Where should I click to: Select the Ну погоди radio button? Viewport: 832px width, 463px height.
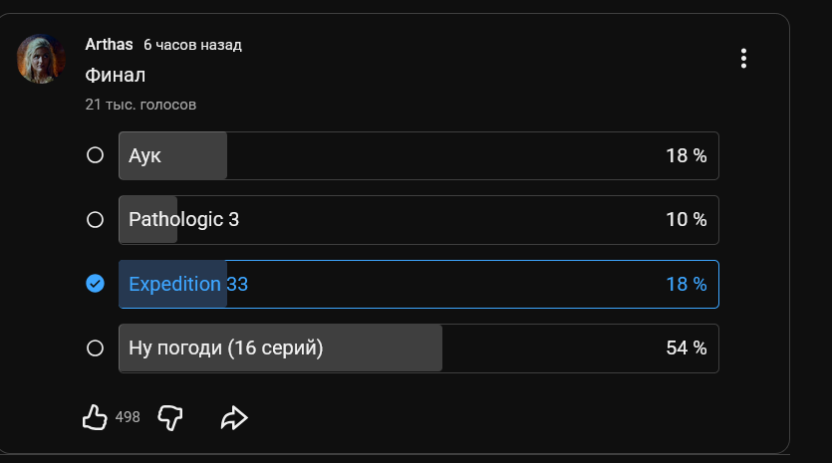[x=96, y=347]
